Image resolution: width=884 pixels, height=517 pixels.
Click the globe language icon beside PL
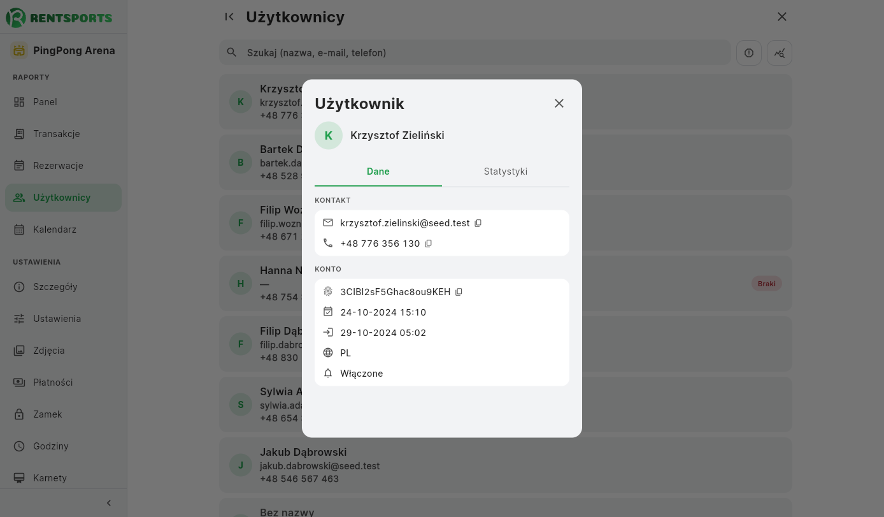pyautogui.click(x=328, y=353)
